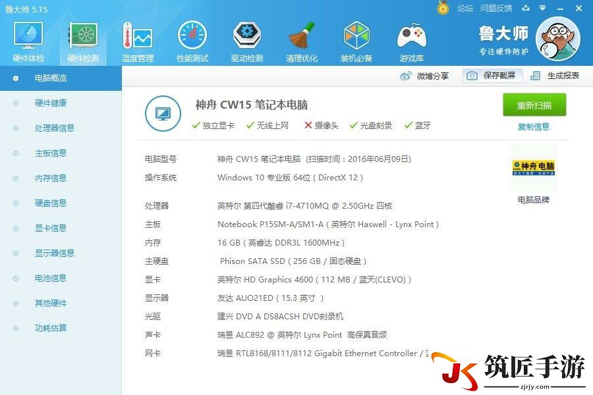
Task: Click the gold medal icon in title bar
Action: click(x=443, y=7)
